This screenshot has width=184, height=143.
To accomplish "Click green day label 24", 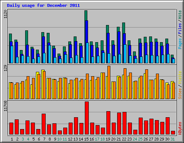I will click(x=135, y=139).
